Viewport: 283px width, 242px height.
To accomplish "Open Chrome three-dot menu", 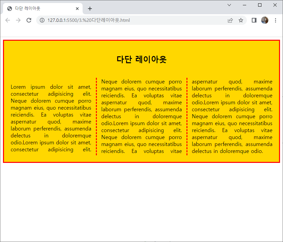I will [275, 20].
